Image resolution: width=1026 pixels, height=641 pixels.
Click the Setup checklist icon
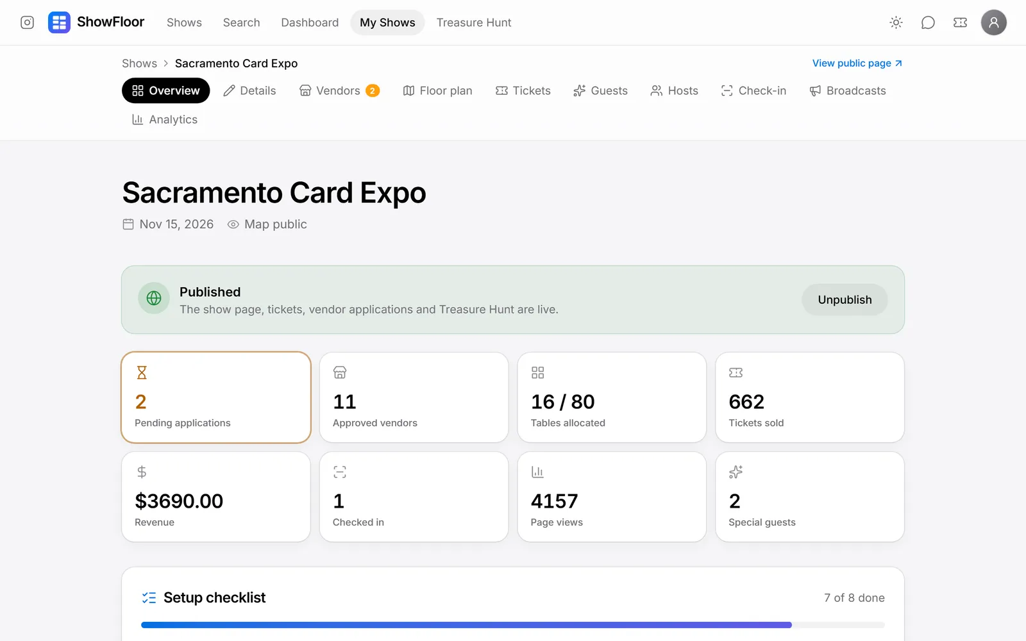click(x=149, y=597)
